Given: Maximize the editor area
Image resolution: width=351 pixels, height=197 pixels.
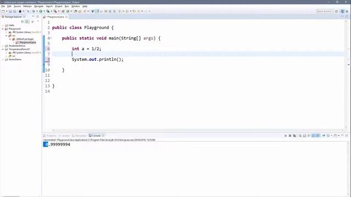Looking at the screenshot, I should 347,17.
